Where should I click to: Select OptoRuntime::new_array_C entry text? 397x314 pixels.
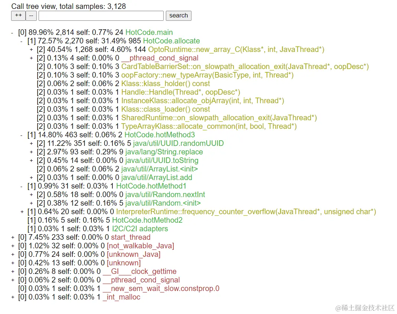click(x=236, y=49)
